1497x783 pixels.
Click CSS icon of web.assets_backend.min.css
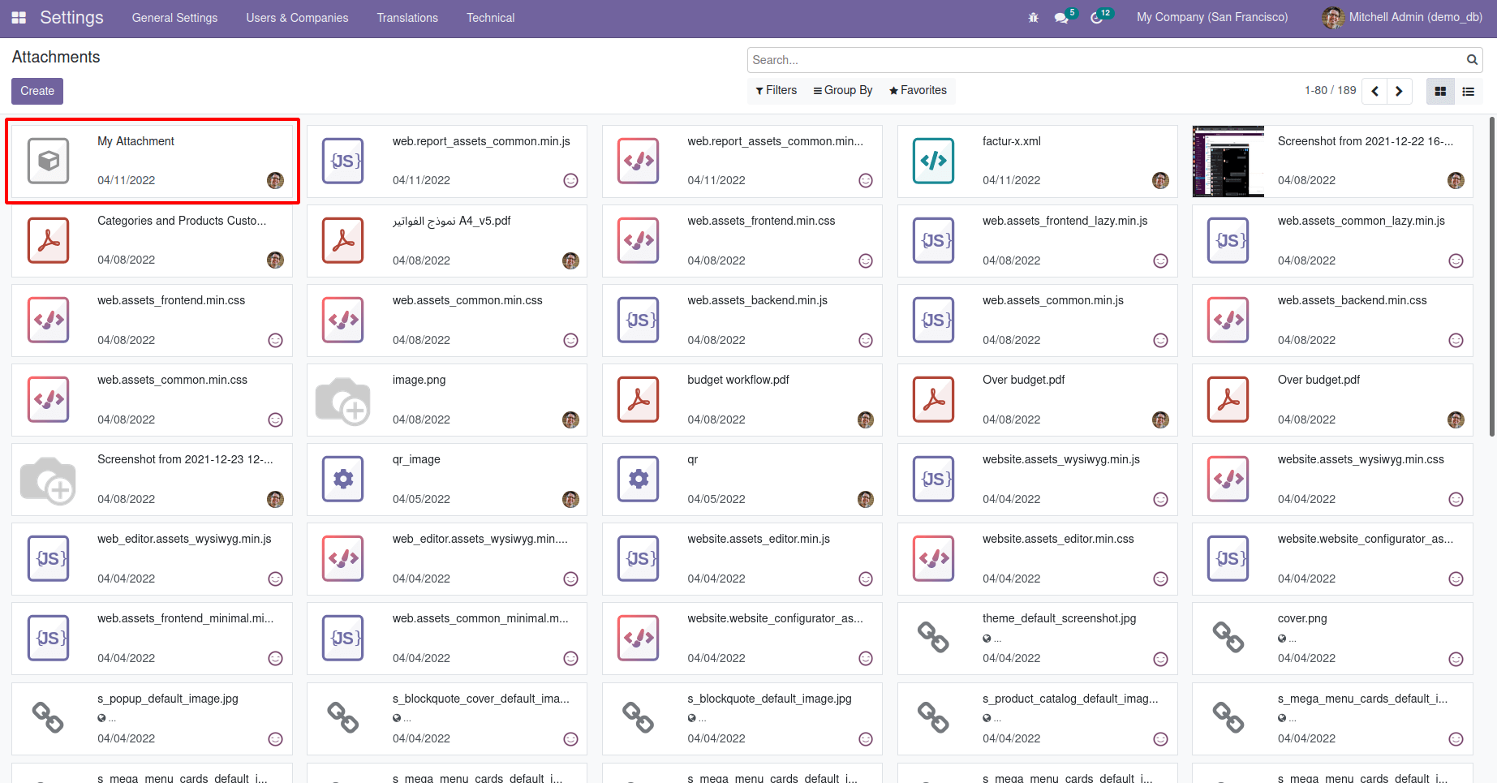point(1228,320)
